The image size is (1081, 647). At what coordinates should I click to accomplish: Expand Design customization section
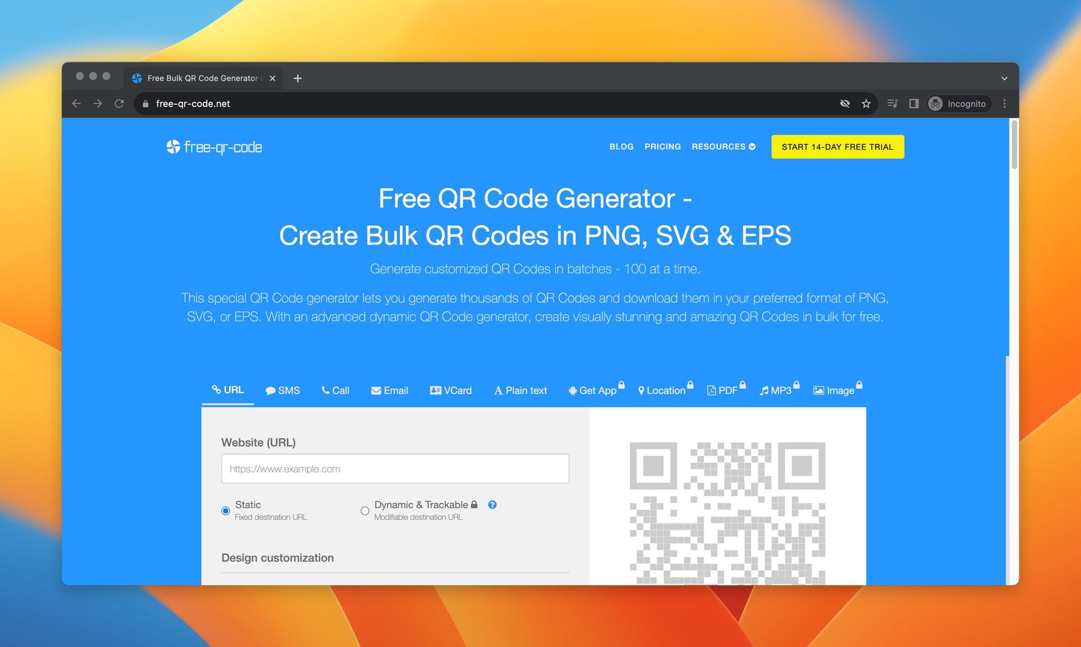277,556
